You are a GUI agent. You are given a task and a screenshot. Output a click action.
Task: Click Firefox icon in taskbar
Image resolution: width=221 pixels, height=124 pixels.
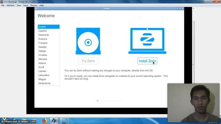[45, 121]
